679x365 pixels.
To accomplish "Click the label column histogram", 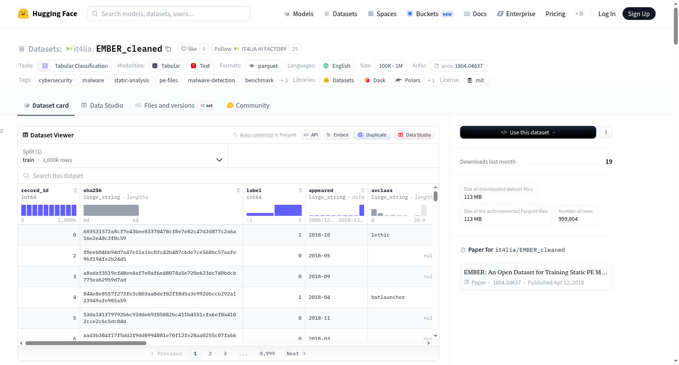I will pyautogui.click(x=274, y=210).
